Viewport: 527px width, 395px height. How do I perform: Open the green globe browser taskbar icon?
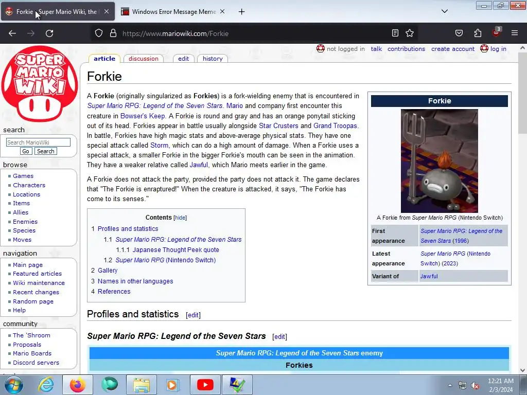pyautogui.click(x=109, y=385)
